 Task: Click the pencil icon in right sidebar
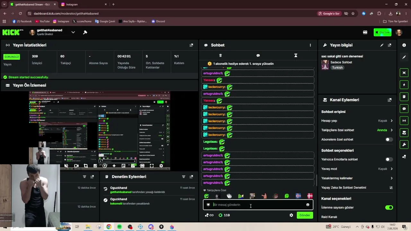404,57
